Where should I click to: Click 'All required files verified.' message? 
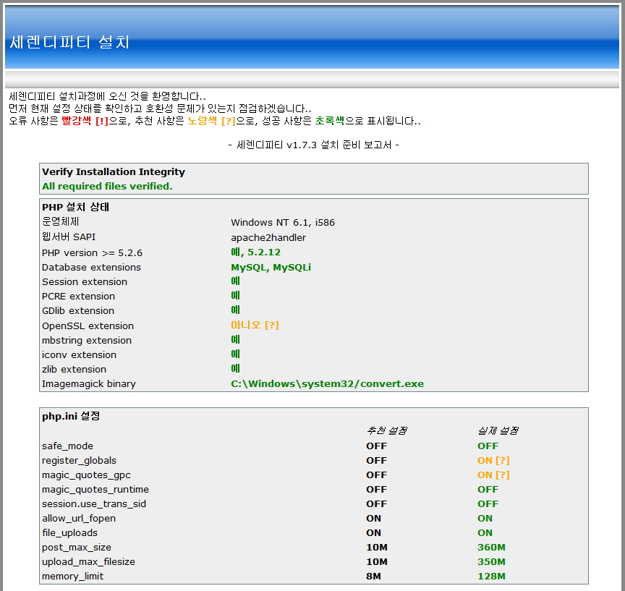coord(107,186)
